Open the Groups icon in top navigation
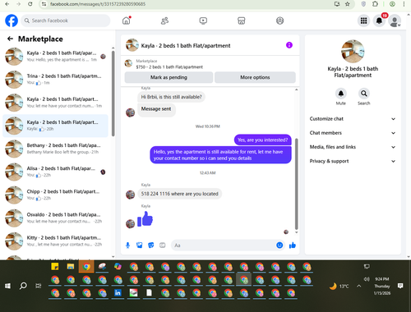Viewport: 411px width, 312px height. [x=279, y=21]
